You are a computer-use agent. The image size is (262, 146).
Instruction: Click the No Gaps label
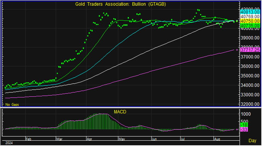pyautogui.click(x=12, y=105)
